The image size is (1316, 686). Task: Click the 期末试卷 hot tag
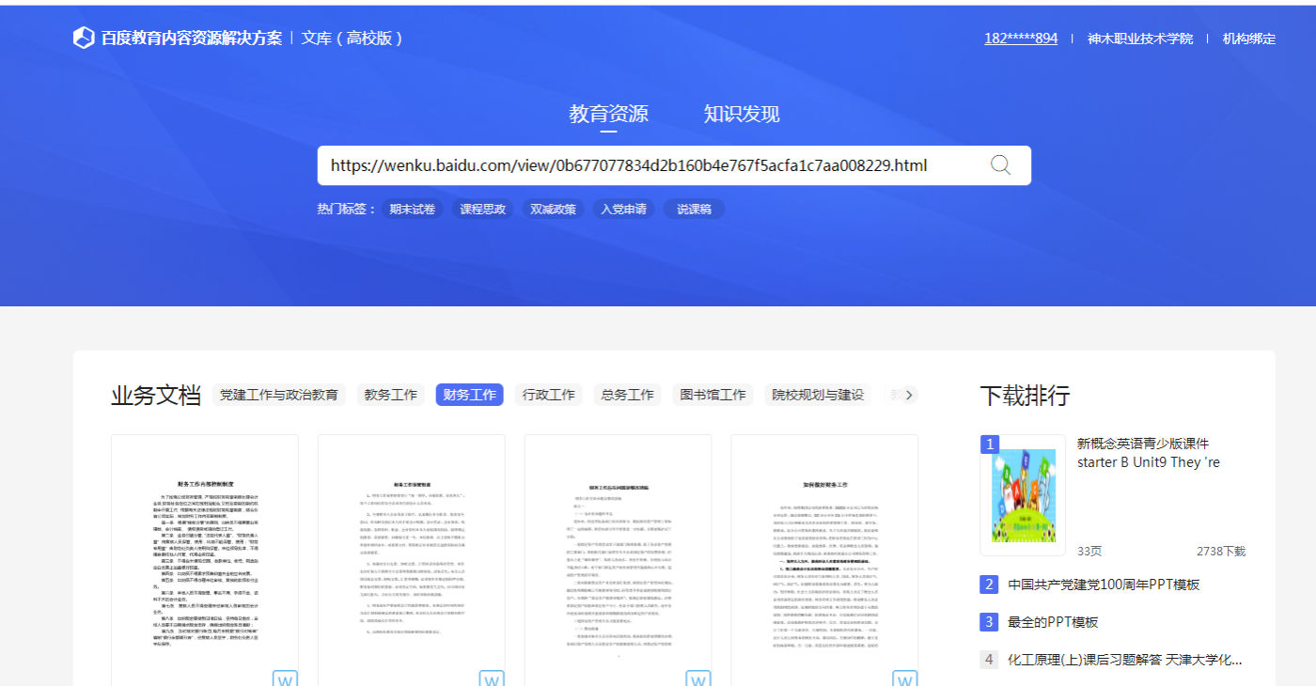coord(413,209)
